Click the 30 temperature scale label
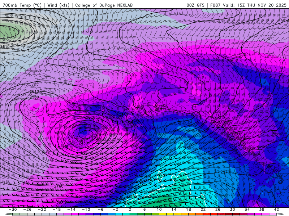The image size is (289, 216). (x=232, y=210)
